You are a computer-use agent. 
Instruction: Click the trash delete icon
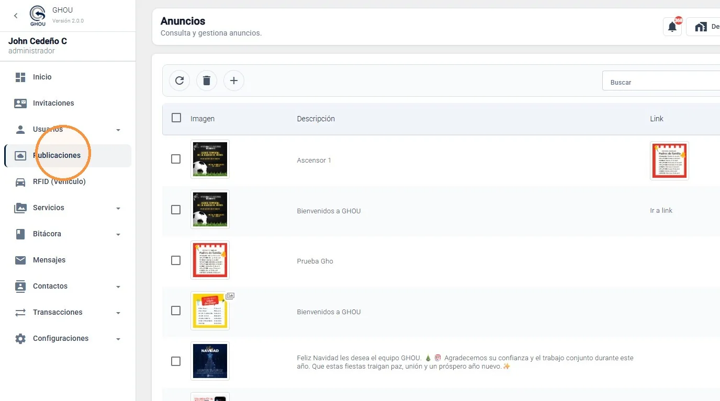[207, 81]
